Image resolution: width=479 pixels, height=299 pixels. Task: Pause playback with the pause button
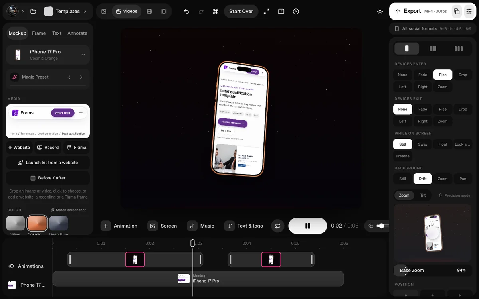[x=308, y=226]
